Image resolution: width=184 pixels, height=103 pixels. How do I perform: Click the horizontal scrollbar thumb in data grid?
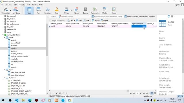pos(128,90)
